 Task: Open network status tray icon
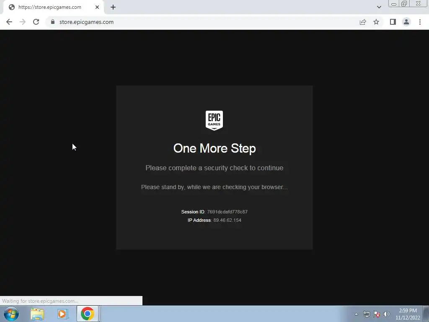366,314
